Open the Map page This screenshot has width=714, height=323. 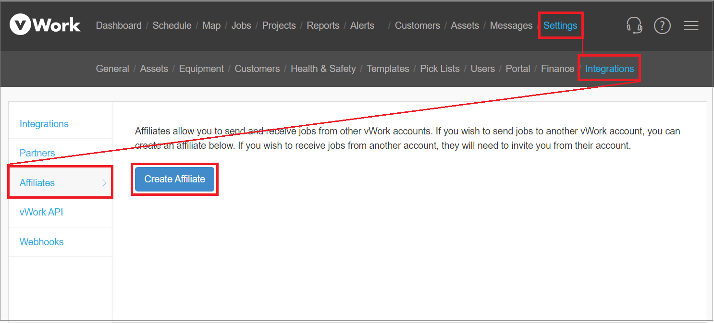211,25
